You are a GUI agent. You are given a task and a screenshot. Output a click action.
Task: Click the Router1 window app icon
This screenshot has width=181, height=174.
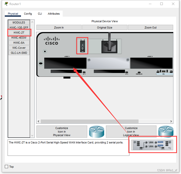(x=6, y=4)
